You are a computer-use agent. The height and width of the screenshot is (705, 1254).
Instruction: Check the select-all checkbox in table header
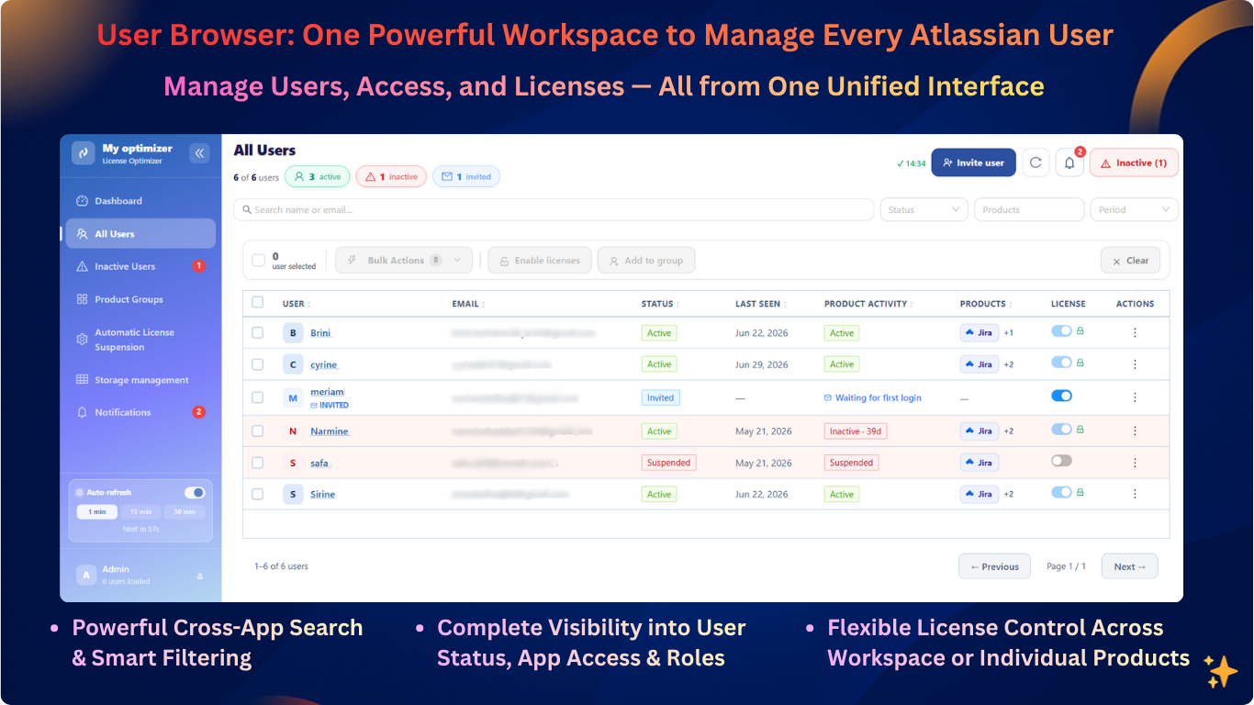[x=258, y=302]
